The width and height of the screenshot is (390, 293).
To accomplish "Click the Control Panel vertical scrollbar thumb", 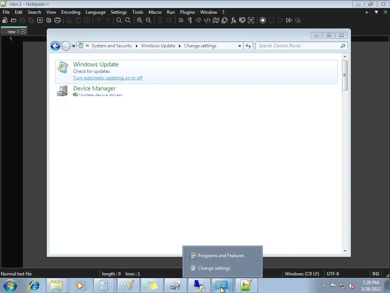I will [x=345, y=75].
